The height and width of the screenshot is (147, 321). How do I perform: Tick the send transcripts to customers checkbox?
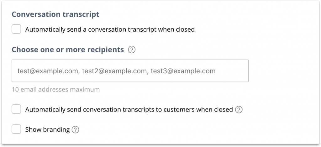[x=16, y=109]
